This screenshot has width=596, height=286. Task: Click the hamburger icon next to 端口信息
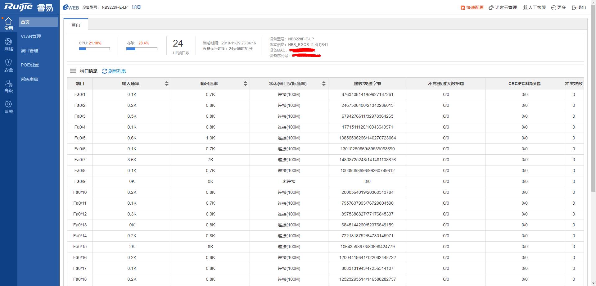tap(73, 71)
